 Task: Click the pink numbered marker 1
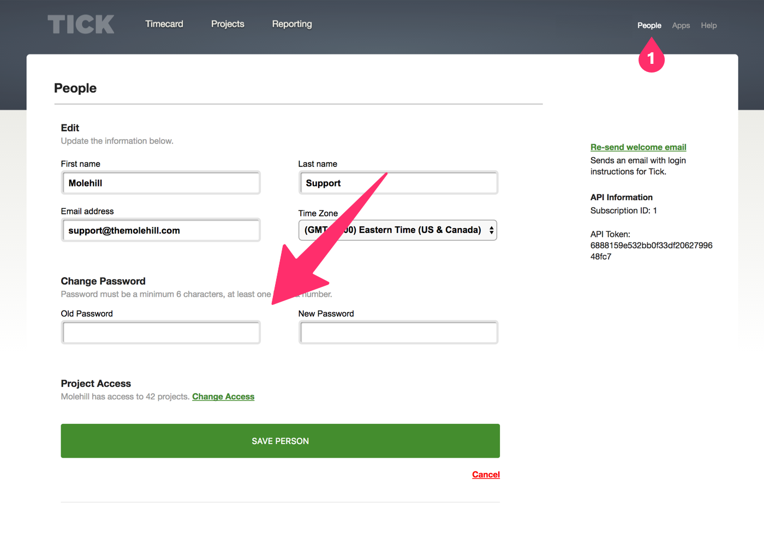point(651,58)
